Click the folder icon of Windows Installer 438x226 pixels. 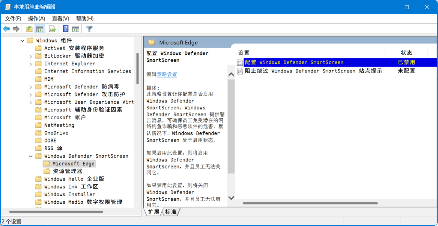(38, 194)
